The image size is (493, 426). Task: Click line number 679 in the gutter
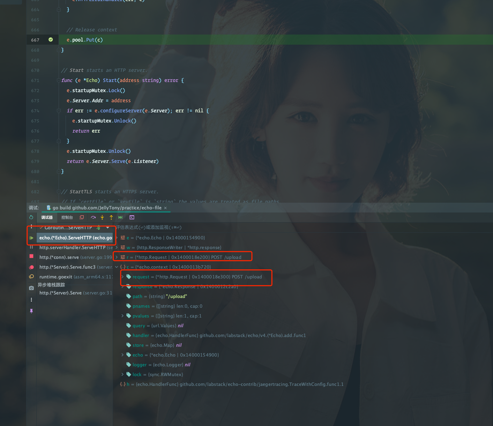[x=35, y=162]
